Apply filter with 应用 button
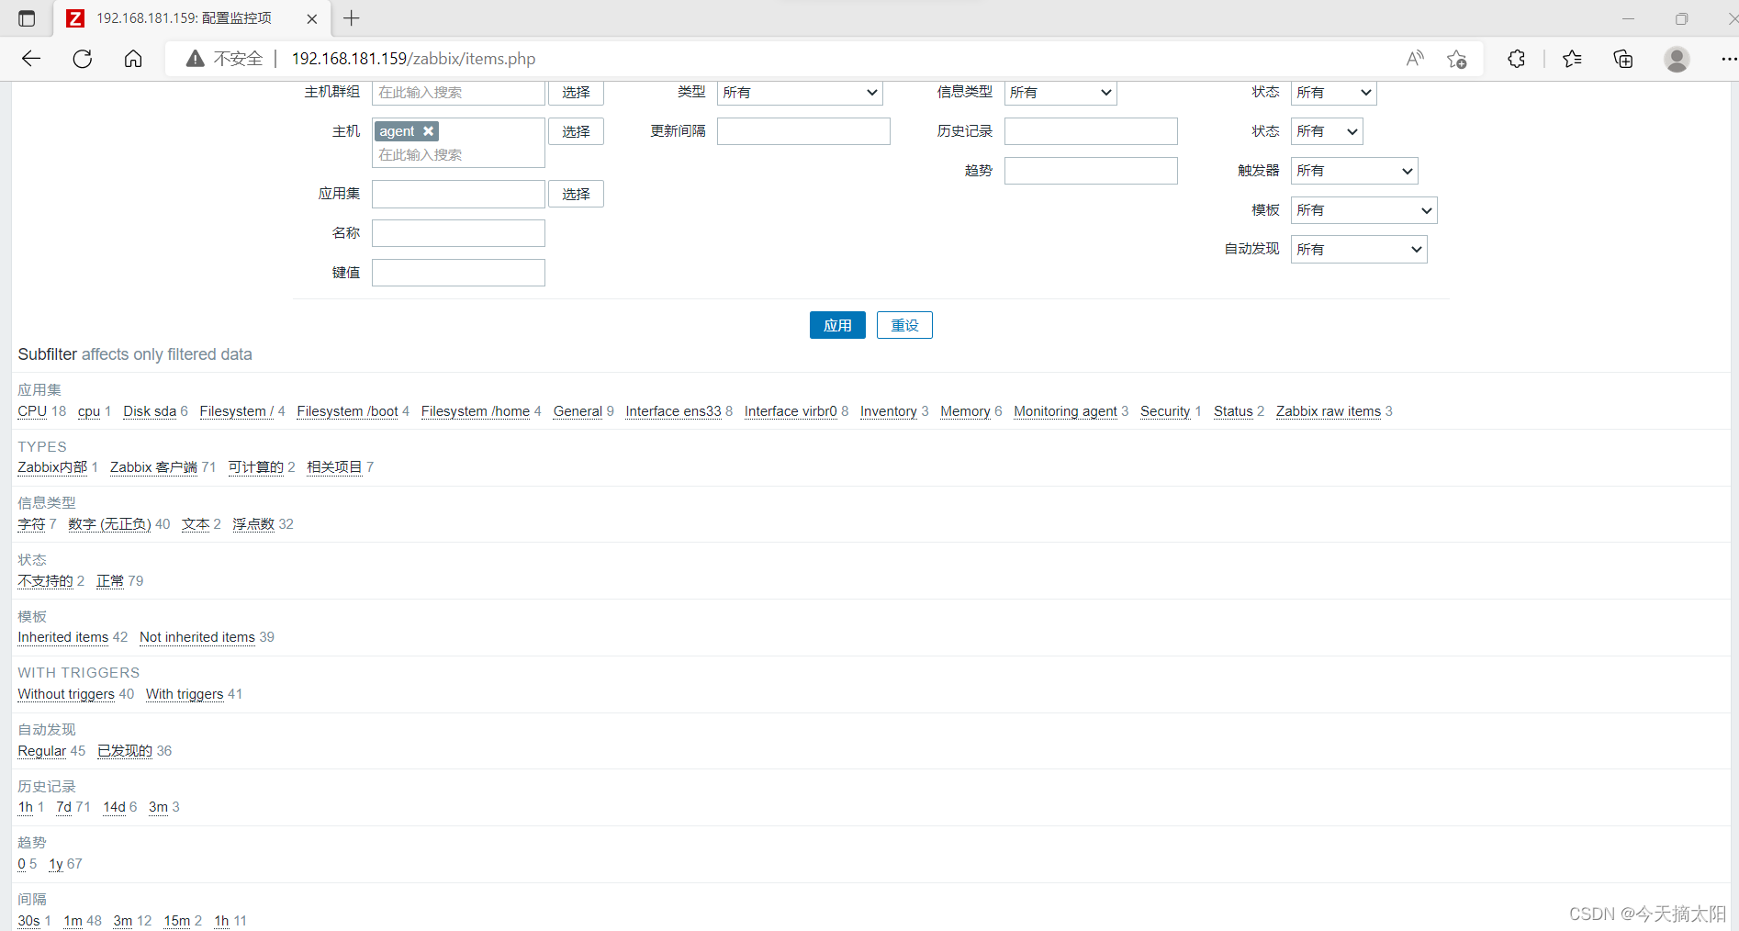The width and height of the screenshot is (1739, 931). [837, 325]
